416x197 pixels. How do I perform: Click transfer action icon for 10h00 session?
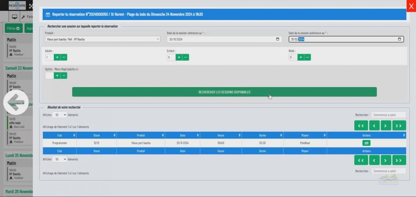click(366, 143)
